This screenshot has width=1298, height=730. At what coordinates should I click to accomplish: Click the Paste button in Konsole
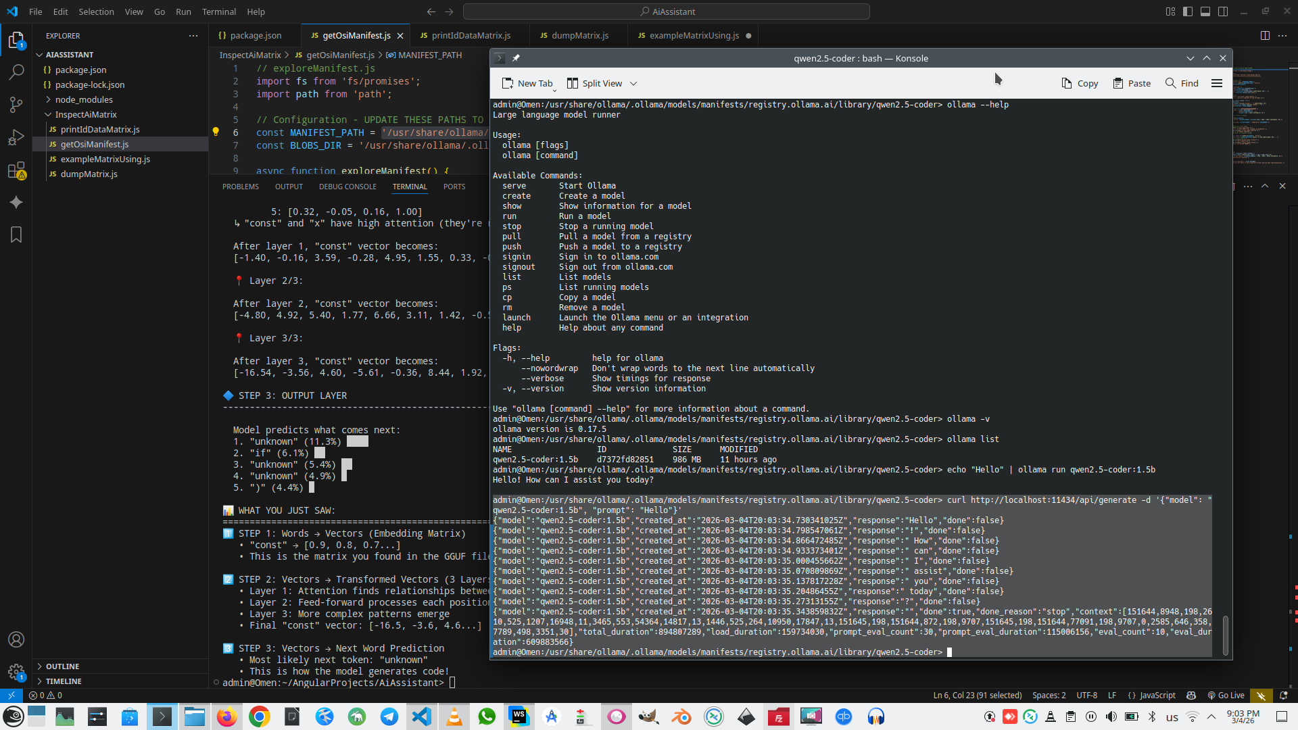coord(1132,83)
